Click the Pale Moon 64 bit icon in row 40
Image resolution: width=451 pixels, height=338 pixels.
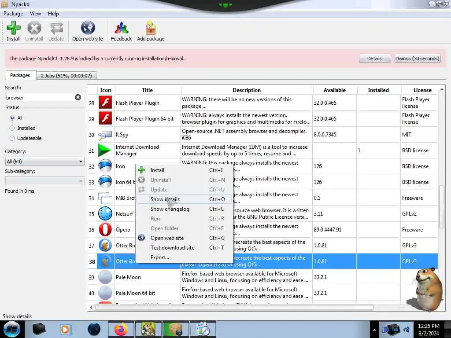[x=105, y=293]
